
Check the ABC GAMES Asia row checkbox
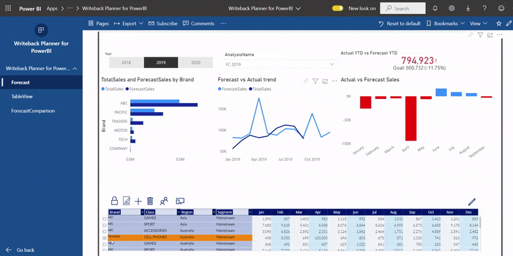click(x=104, y=219)
